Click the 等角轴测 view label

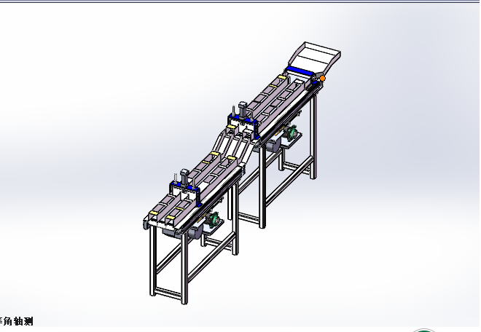16,321
